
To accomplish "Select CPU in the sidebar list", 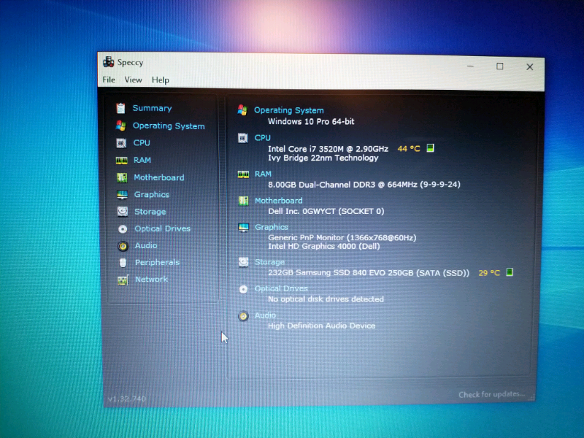I will click(142, 143).
